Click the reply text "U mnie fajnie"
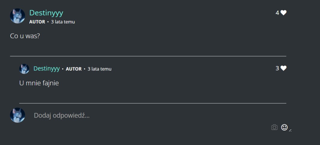This screenshot has height=145, width=320. pyautogui.click(x=39, y=83)
